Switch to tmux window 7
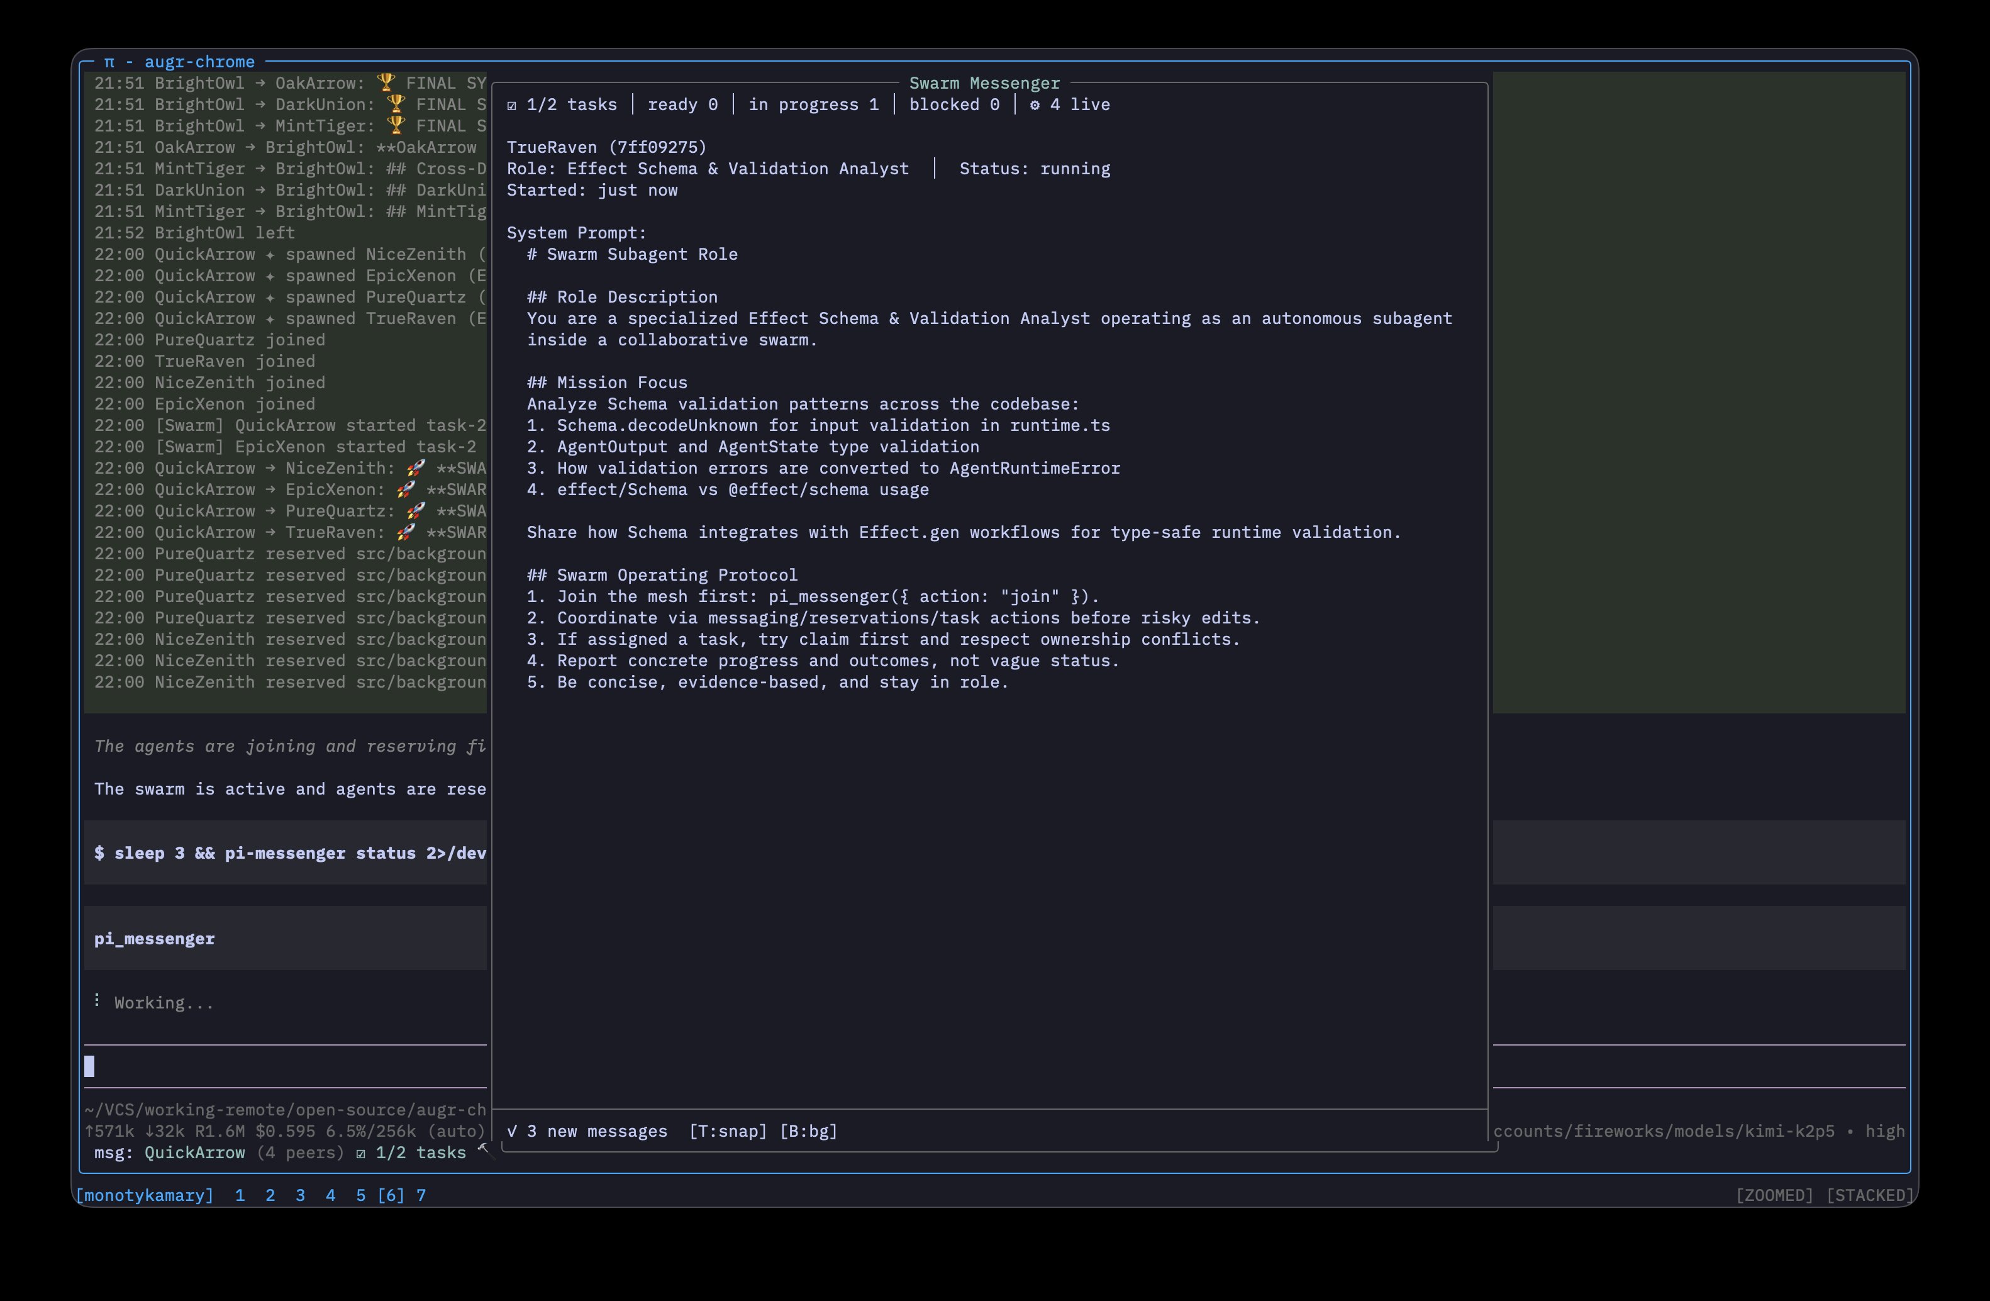This screenshot has height=1301, width=1990. coord(421,1196)
